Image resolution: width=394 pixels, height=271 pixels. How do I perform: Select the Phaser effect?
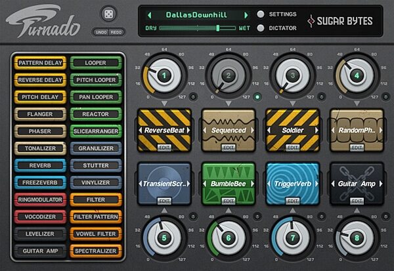tap(40, 131)
